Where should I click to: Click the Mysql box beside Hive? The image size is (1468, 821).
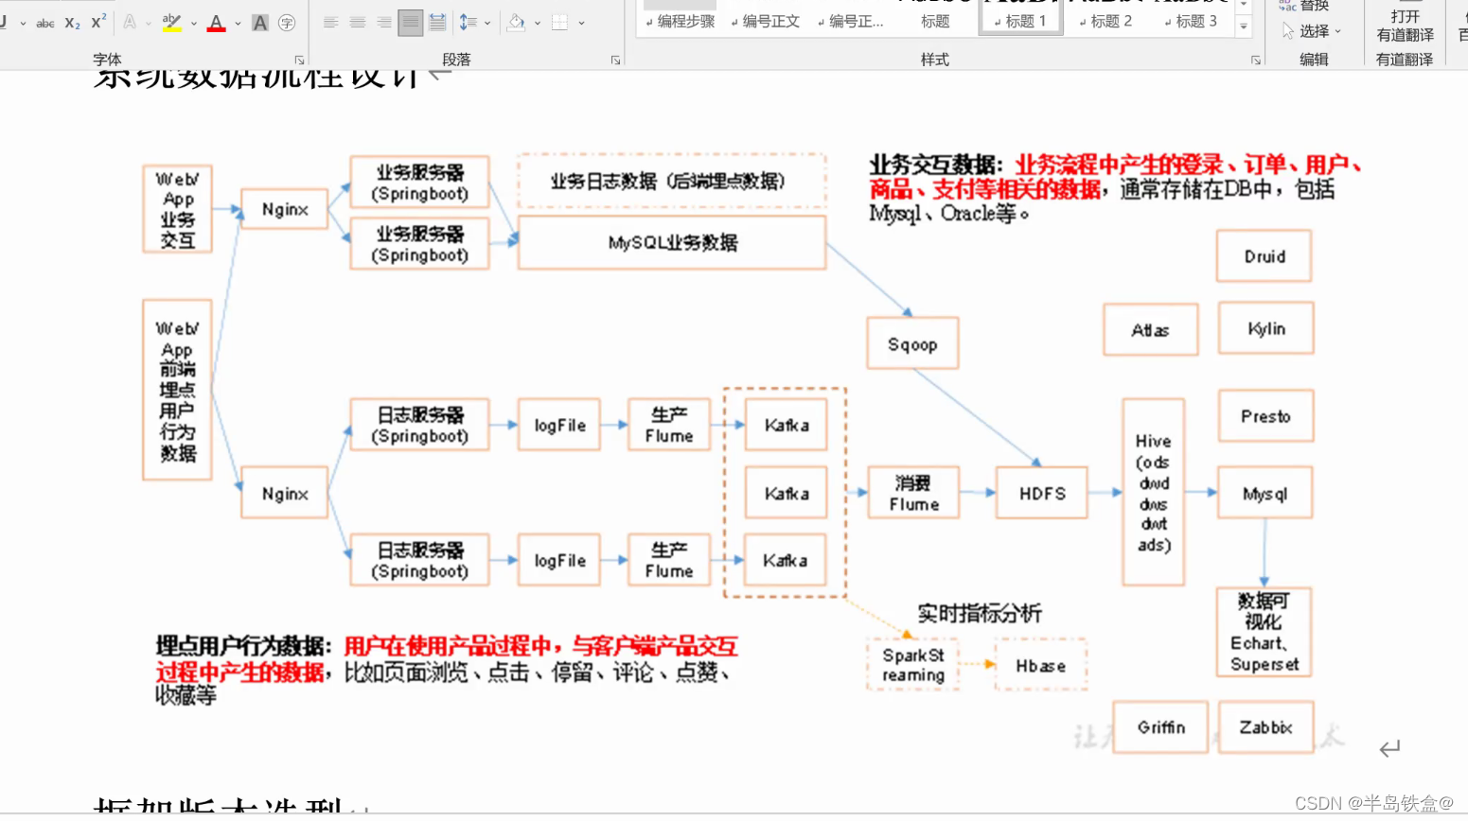point(1265,493)
